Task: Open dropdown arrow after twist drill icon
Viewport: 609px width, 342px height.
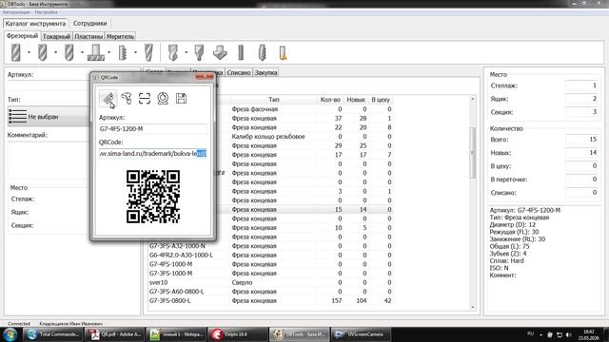Action: pyautogui.click(x=187, y=52)
